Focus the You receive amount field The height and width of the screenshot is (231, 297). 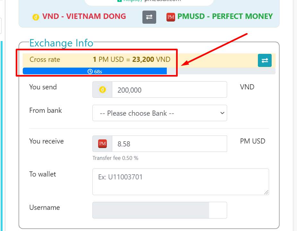[x=169, y=144]
